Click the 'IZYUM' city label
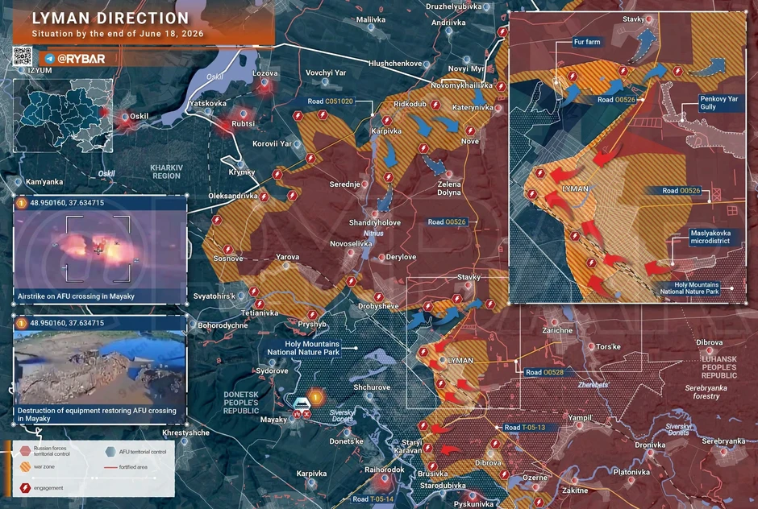 pos(40,71)
